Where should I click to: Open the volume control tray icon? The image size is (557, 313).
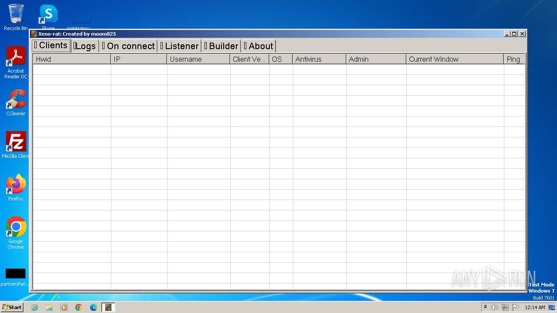click(495, 307)
